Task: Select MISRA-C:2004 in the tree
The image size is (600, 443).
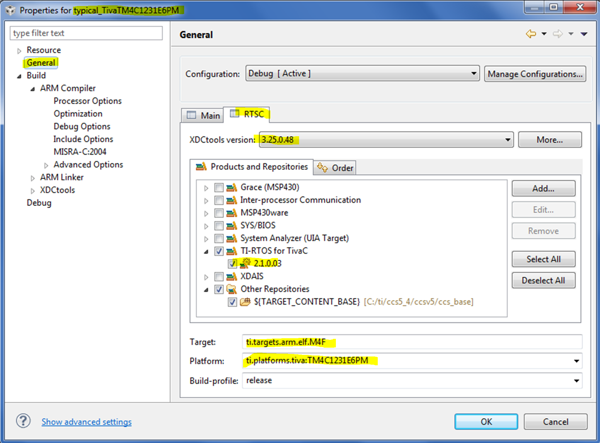Action: point(80,152)
